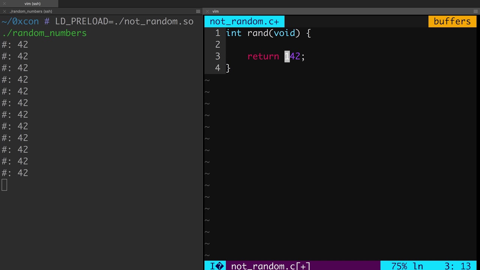Viewport: 480px width, 270px height.
Task: Click the terminal cursor block below output
Action: point(4,185)
